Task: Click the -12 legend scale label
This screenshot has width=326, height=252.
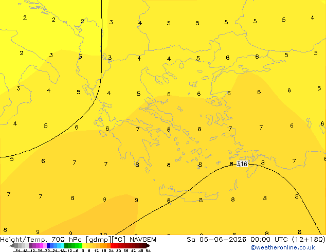Action: click(68, 250)
